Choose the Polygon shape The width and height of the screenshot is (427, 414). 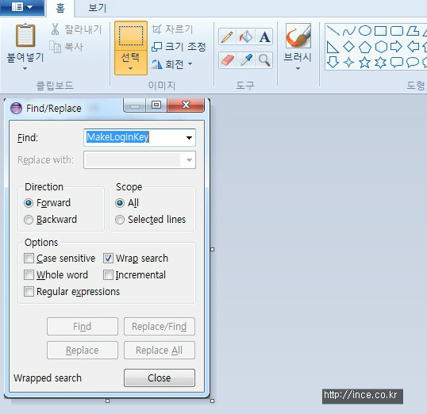[x=413, y=31]
